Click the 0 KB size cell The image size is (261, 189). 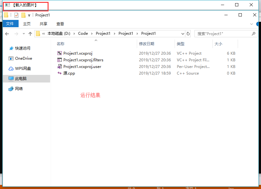[231, 73]
